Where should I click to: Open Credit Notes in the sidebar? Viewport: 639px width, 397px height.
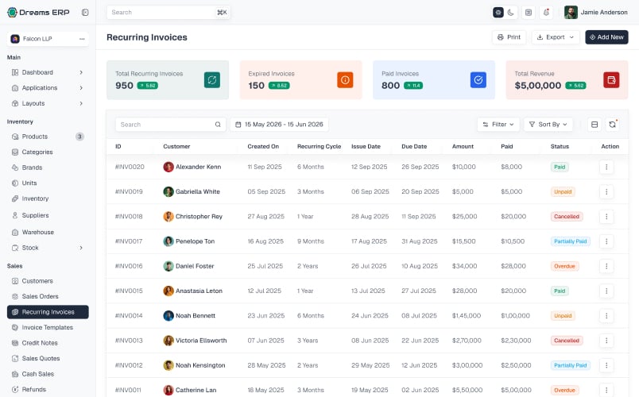point(48,343)
